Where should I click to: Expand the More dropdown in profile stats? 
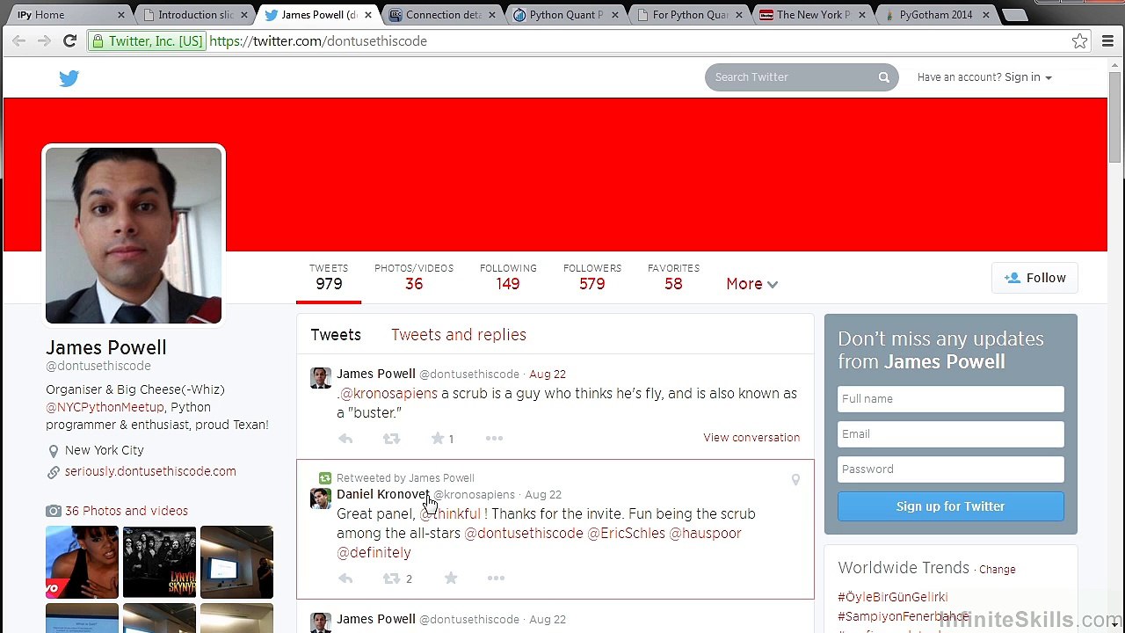coord(751,284)
